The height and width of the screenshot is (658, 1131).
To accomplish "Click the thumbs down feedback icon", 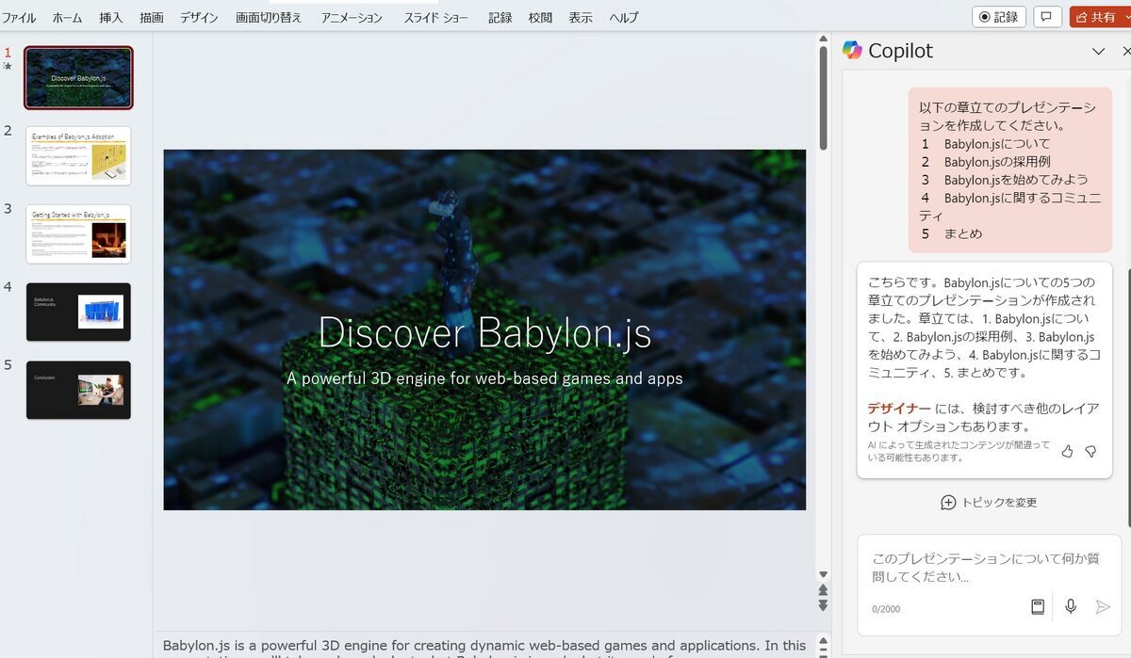I will pos(1090,452).
